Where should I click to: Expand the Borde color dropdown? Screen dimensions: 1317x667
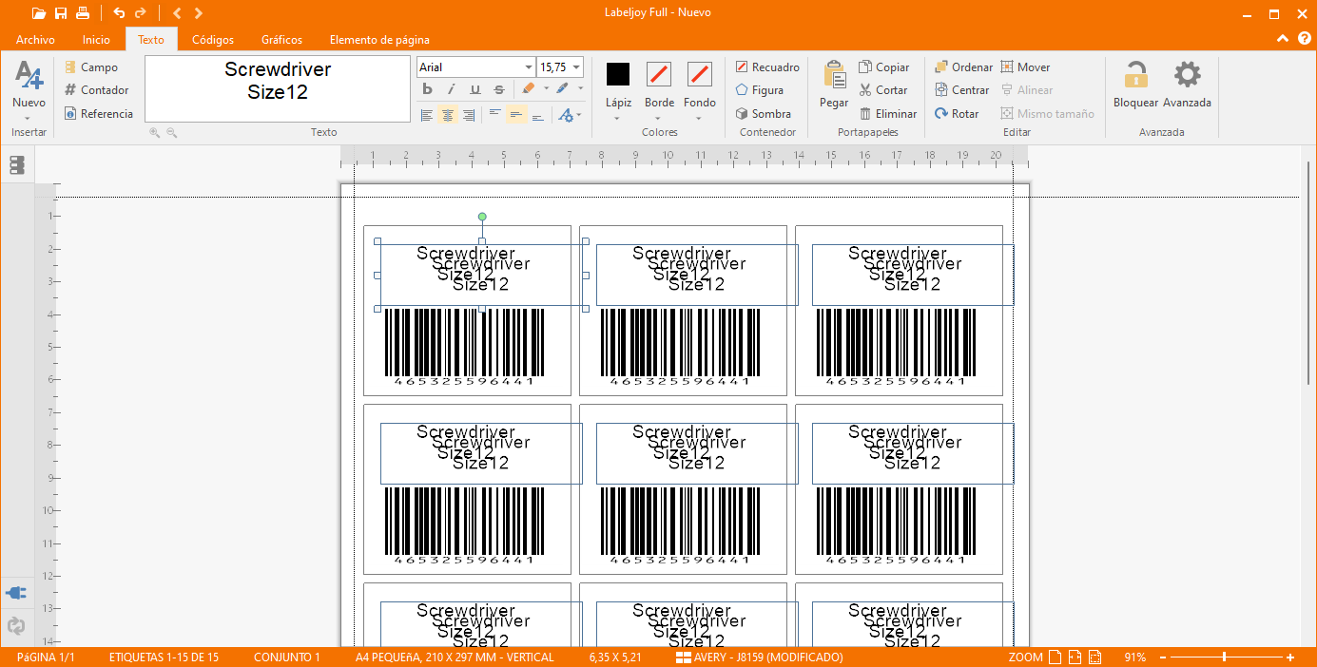click(659, 119)
